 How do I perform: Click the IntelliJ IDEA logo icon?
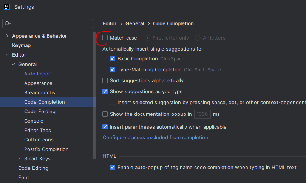point(7,7)
